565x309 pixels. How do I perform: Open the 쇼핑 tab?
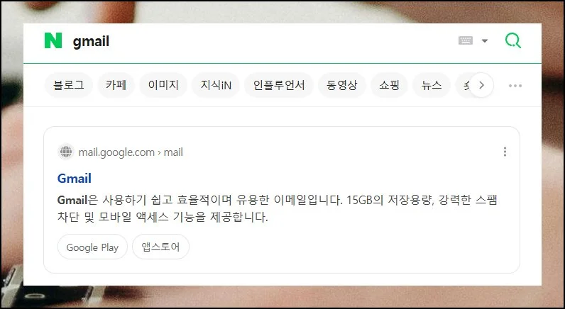coord(389,85)
